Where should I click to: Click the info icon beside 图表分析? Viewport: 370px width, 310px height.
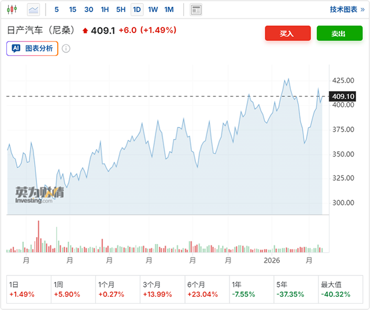(66, 48)
